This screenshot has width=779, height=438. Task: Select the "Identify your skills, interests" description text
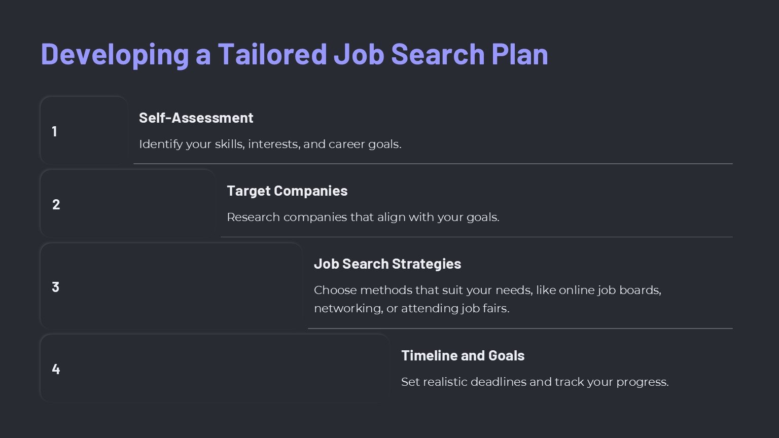point(270,144)
